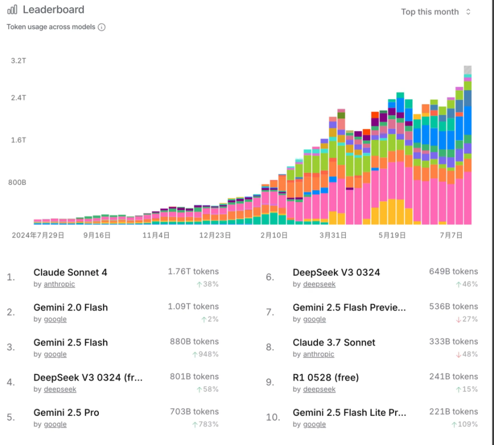The image size is (494, 445).
Task: Select rank 6 DeepSeek V3 0324 model name
Action: (336, 273)
